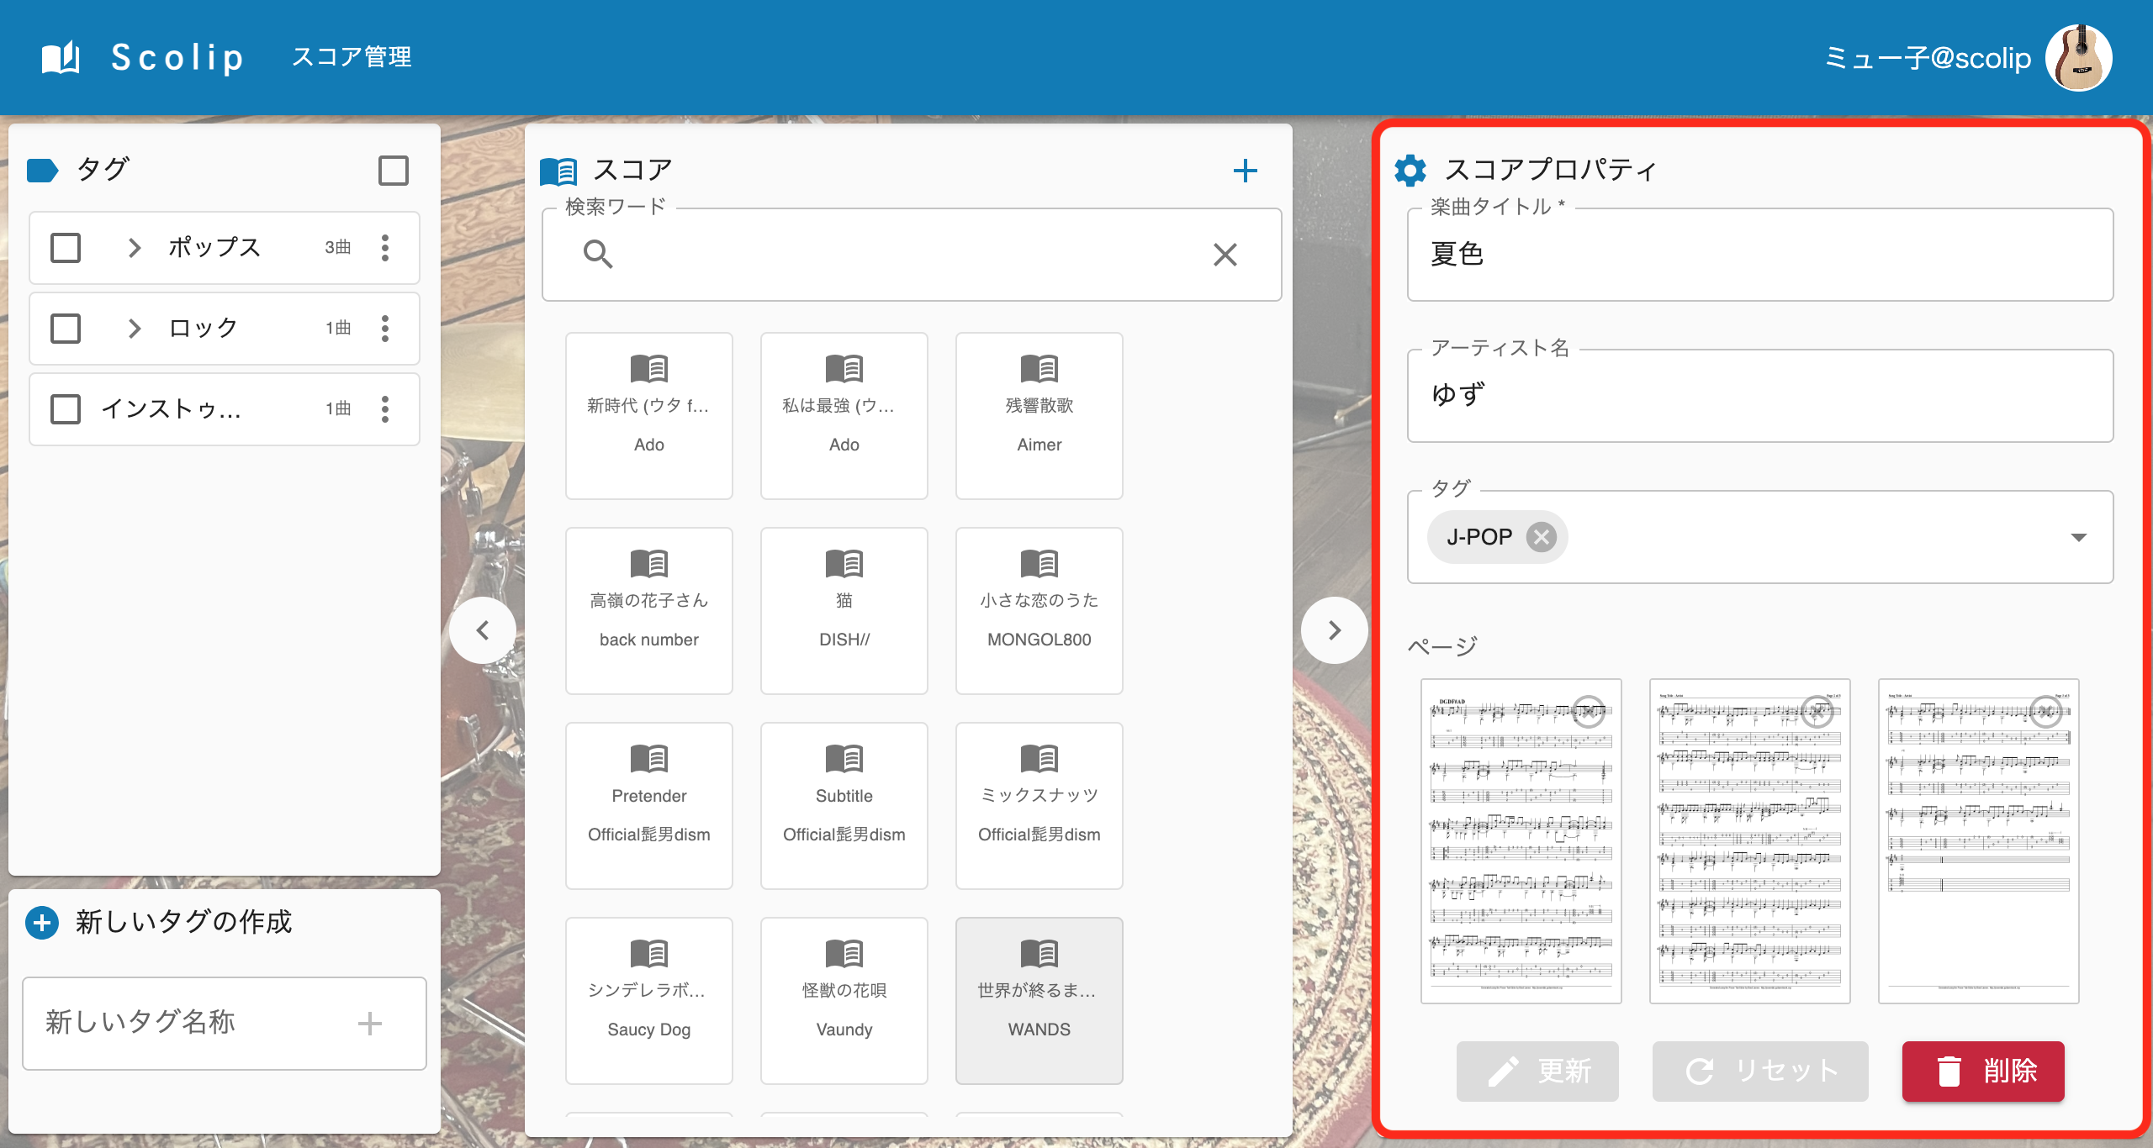Expand the ロック tag chevron
2153x1148 pixels.
(134, 329)
